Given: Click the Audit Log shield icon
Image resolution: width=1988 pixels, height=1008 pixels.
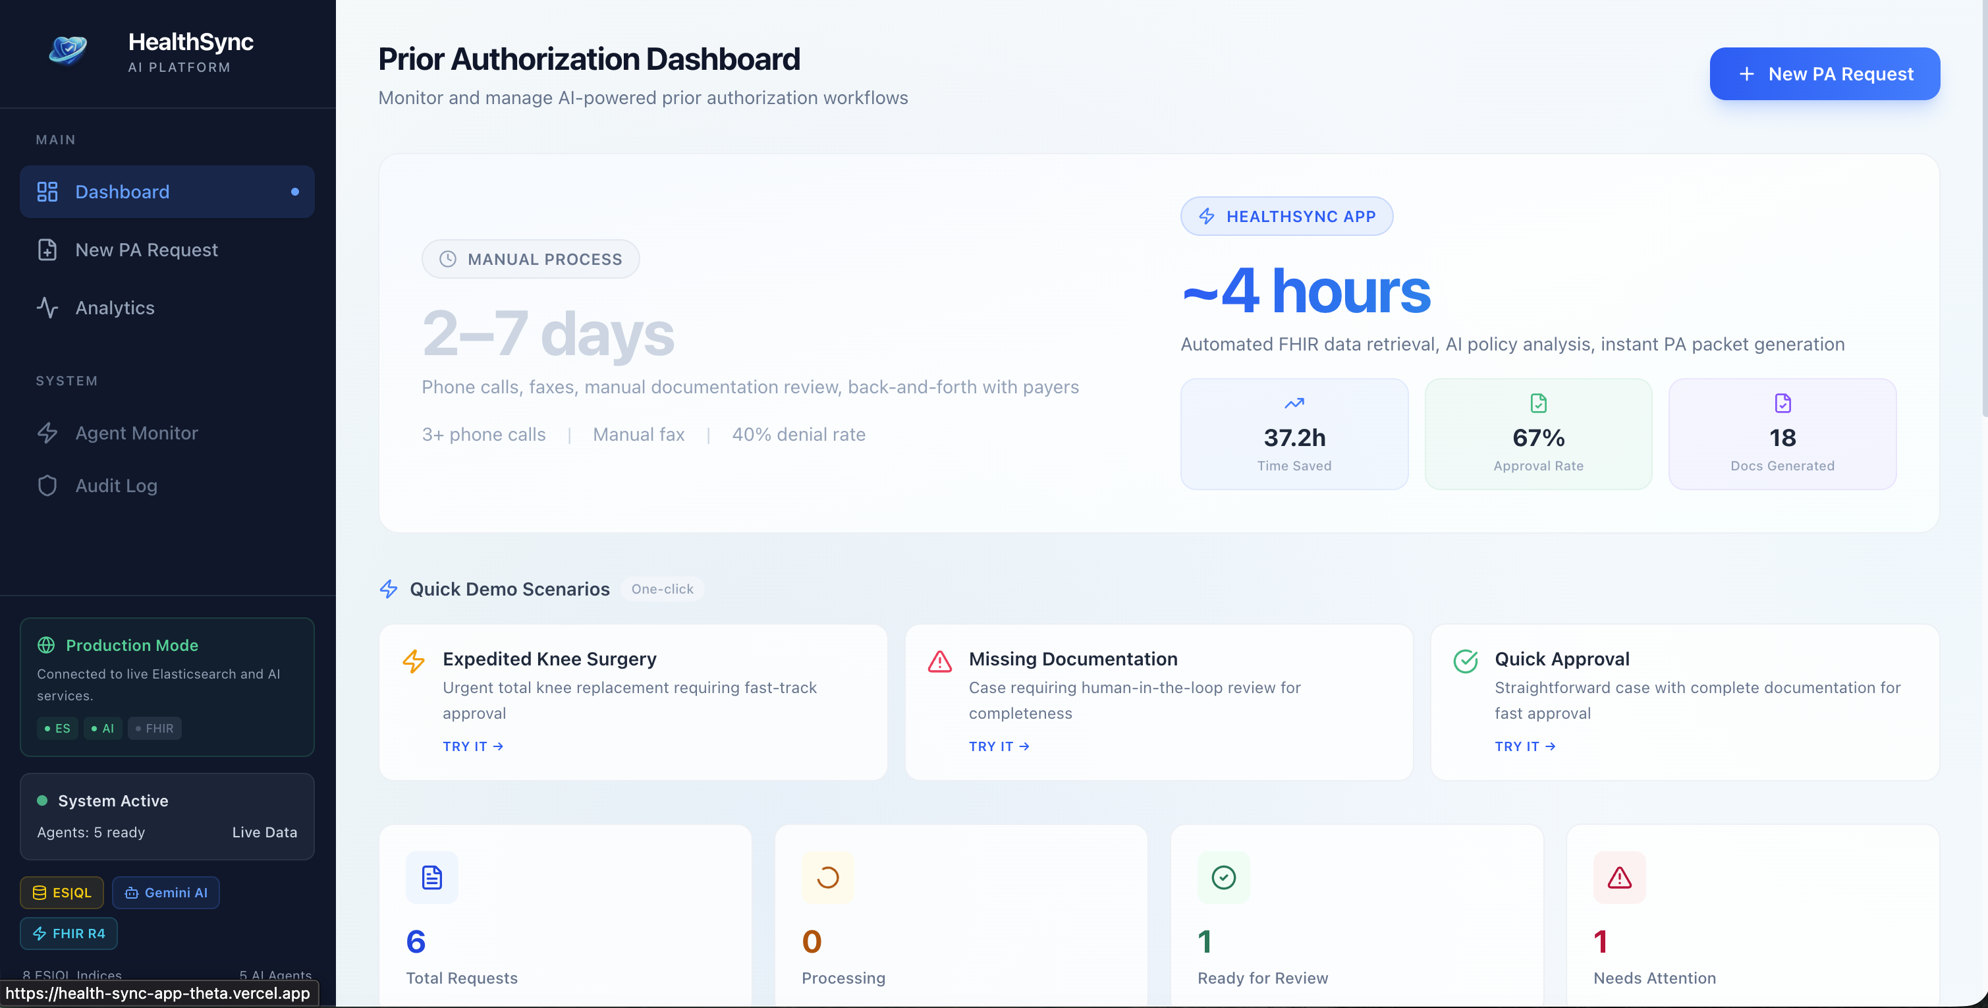Looking at the screenshot, I should point(47,486).
